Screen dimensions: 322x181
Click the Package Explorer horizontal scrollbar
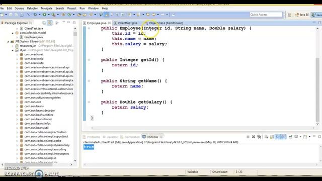point(28,164)
